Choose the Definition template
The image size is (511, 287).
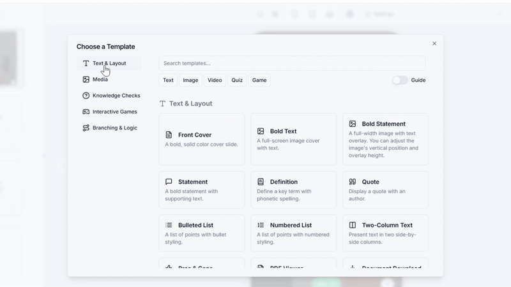pyautogui.click(x=293, y=189)
